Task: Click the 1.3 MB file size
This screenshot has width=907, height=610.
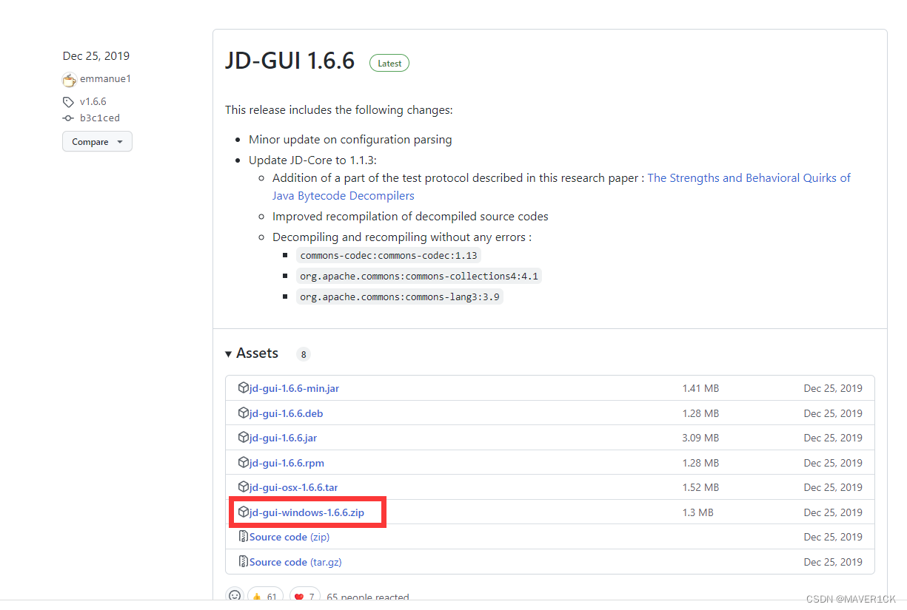Action: point(698,512)
